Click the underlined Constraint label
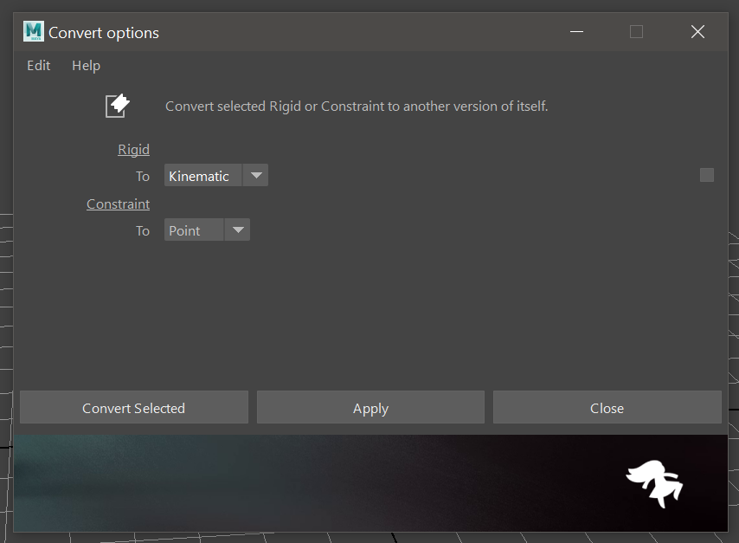This screenshot has height=543, width=739. (118, 204)
